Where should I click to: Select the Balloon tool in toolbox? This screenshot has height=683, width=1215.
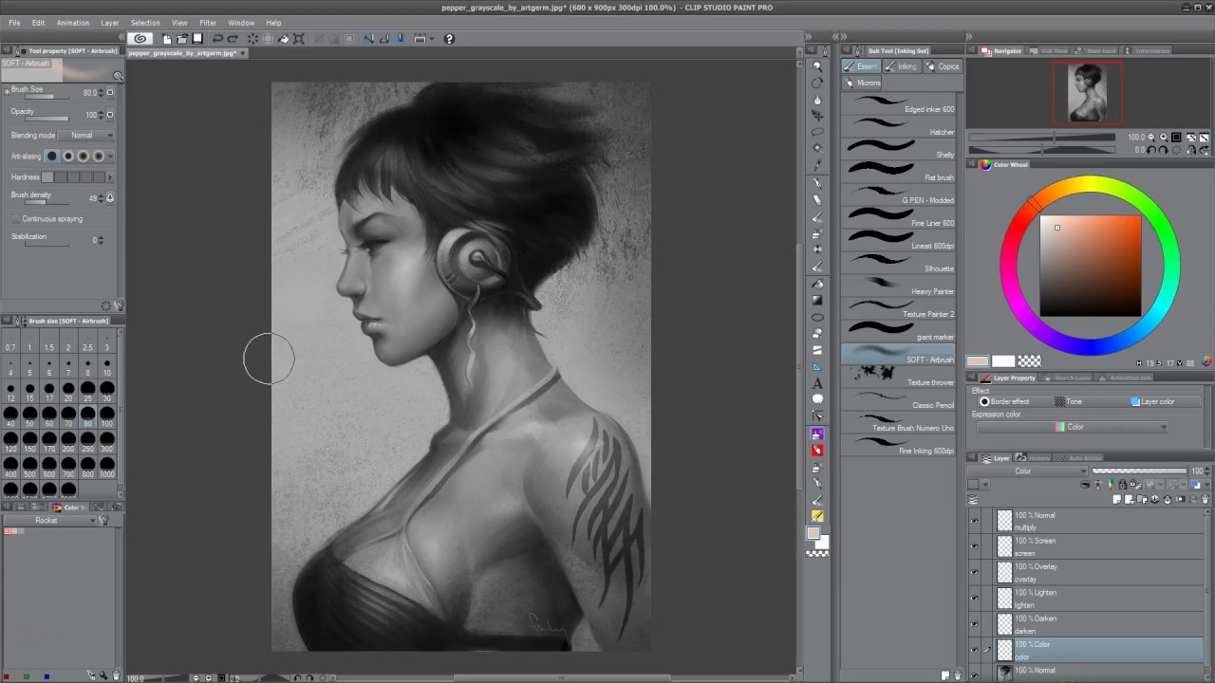coord(817,399)
